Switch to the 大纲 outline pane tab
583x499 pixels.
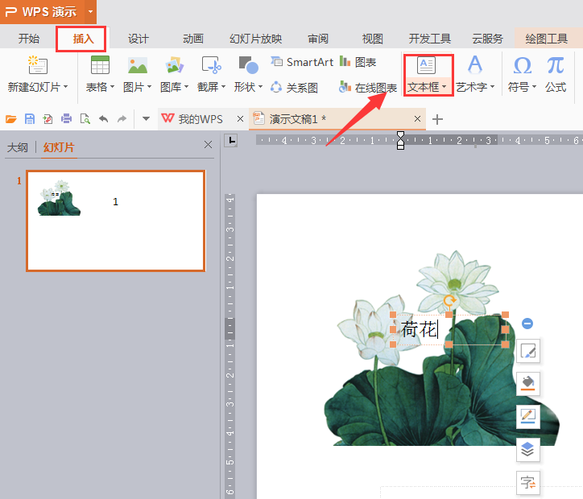coord(18,147)
